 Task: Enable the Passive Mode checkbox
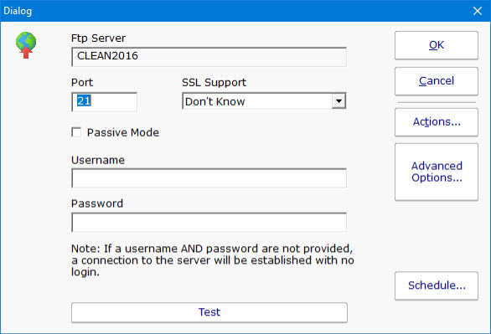pos(76,132)
